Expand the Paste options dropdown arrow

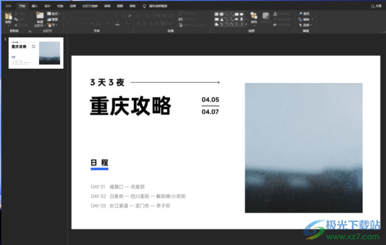click(x=9, y=25)
